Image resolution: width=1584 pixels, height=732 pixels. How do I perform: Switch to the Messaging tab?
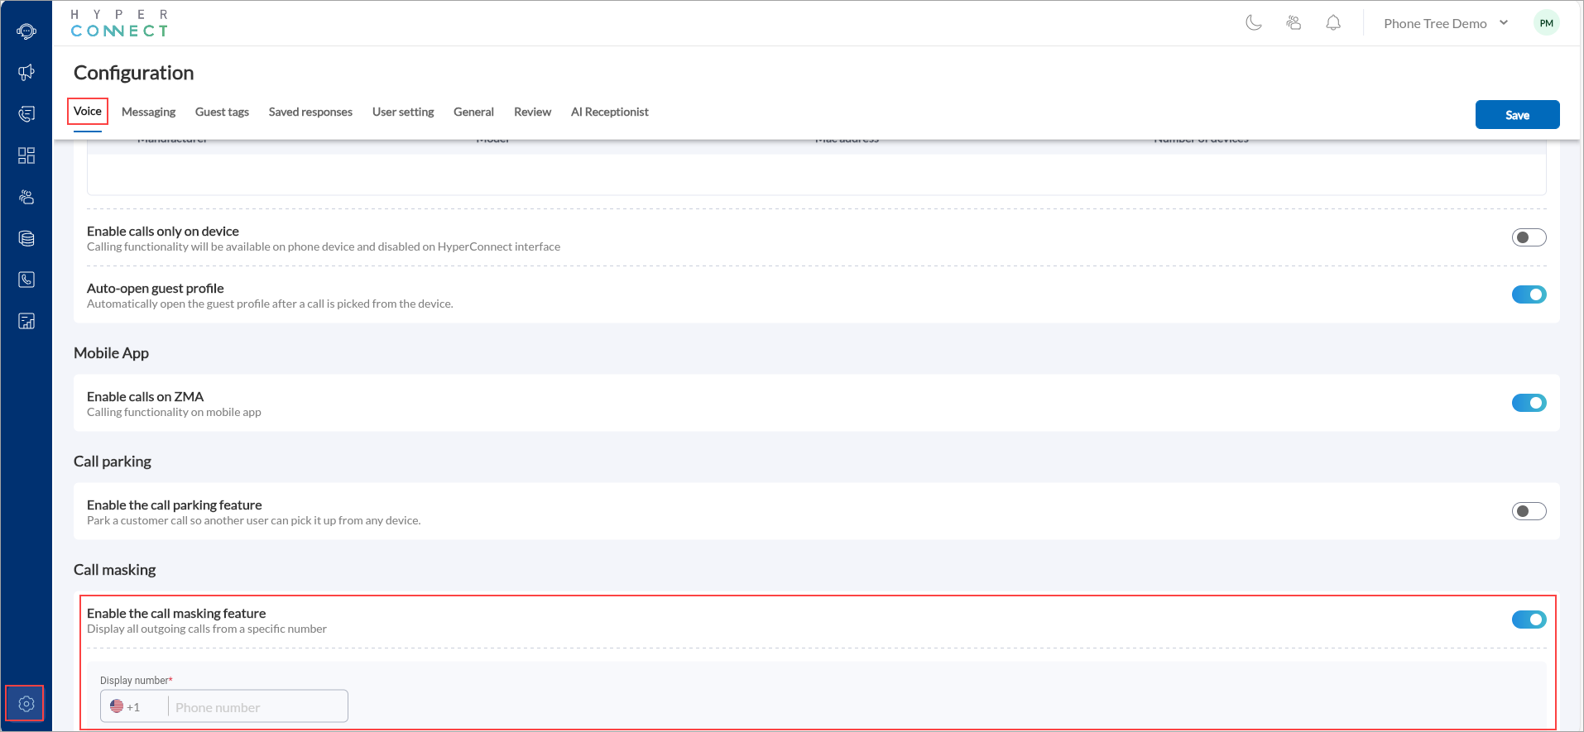click(x=148, y=112)
